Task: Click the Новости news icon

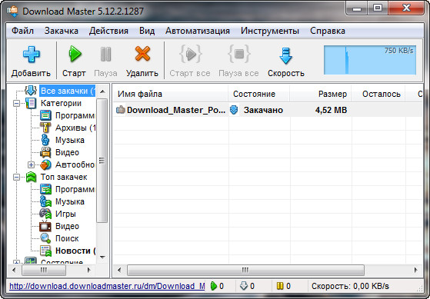Action: pyautogui.click(x=45, y=251)
